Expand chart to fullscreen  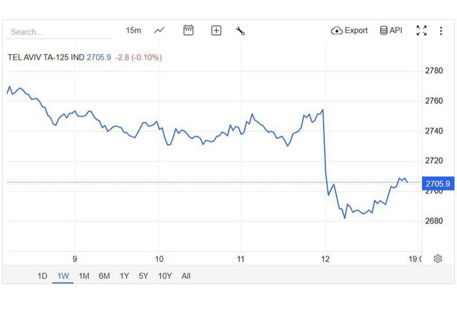[x=421, y=30]
